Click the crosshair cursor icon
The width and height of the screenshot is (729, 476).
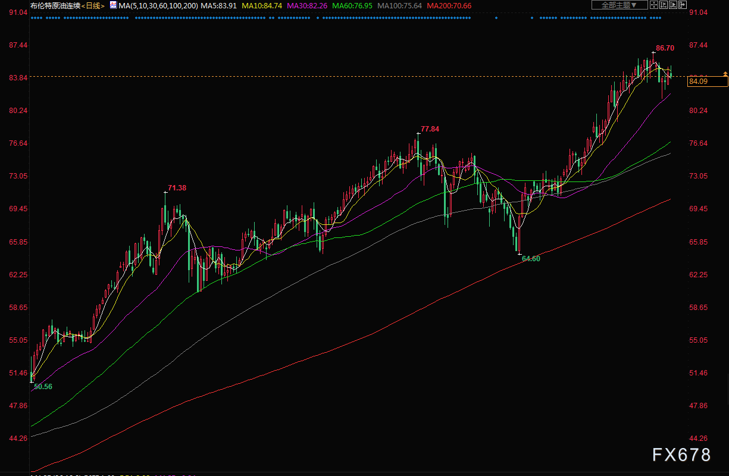tap(654, 5)
